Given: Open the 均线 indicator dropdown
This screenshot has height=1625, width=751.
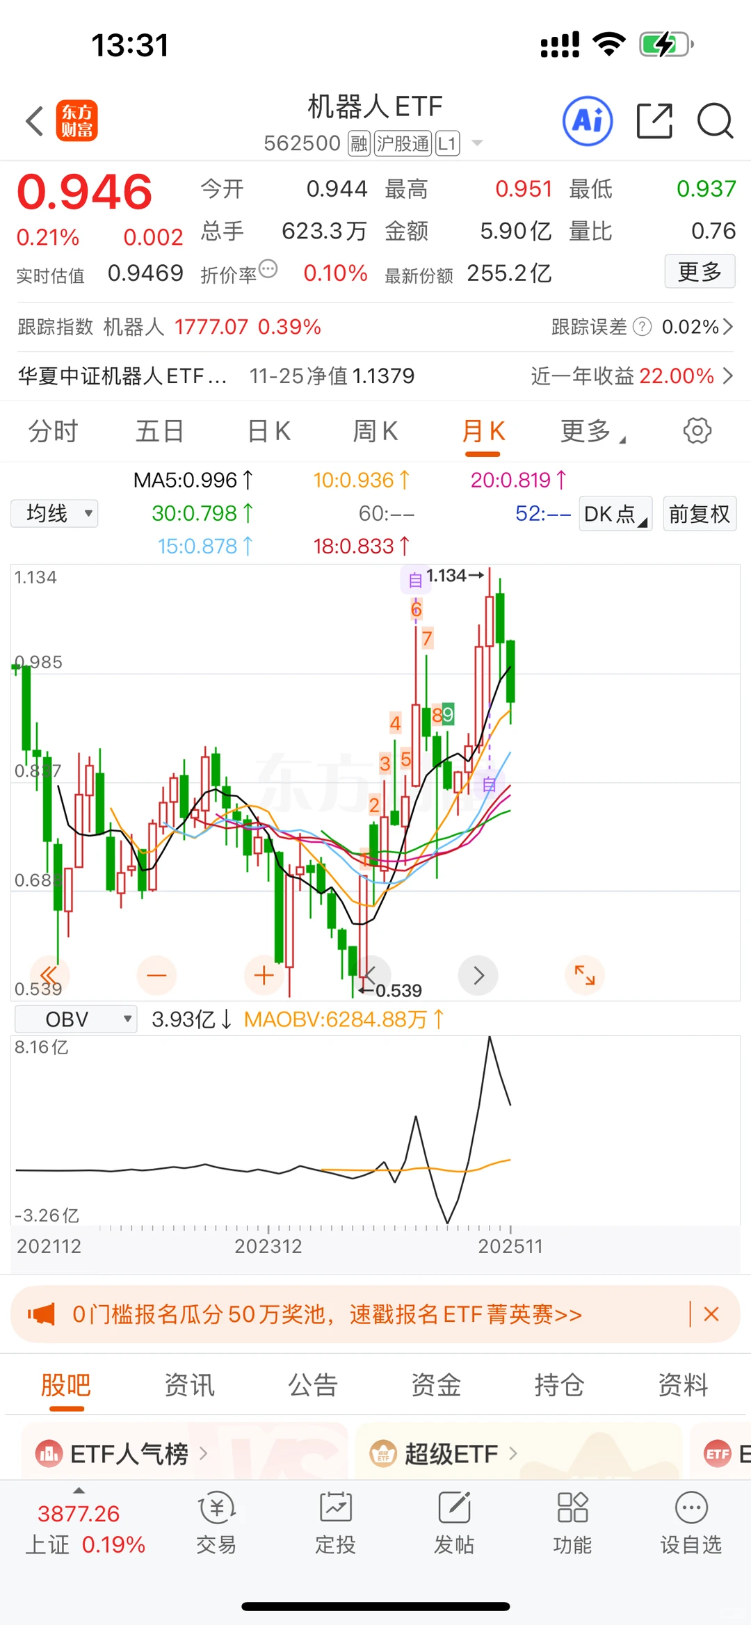Looking at the screenshot, I should (54, 514).
